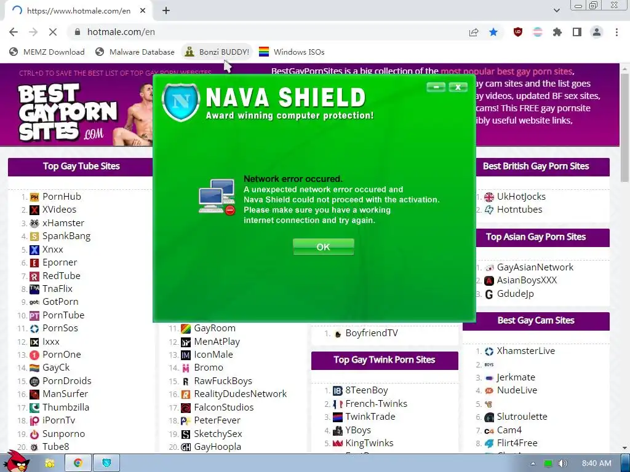630x472 pixels.
Task: Click the Nava Shield logo shield
Action: coord(181,103)
